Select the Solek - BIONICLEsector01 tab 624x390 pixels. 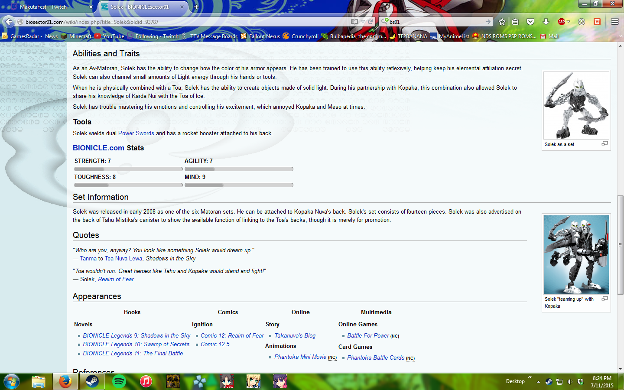[x=142, y=7]
